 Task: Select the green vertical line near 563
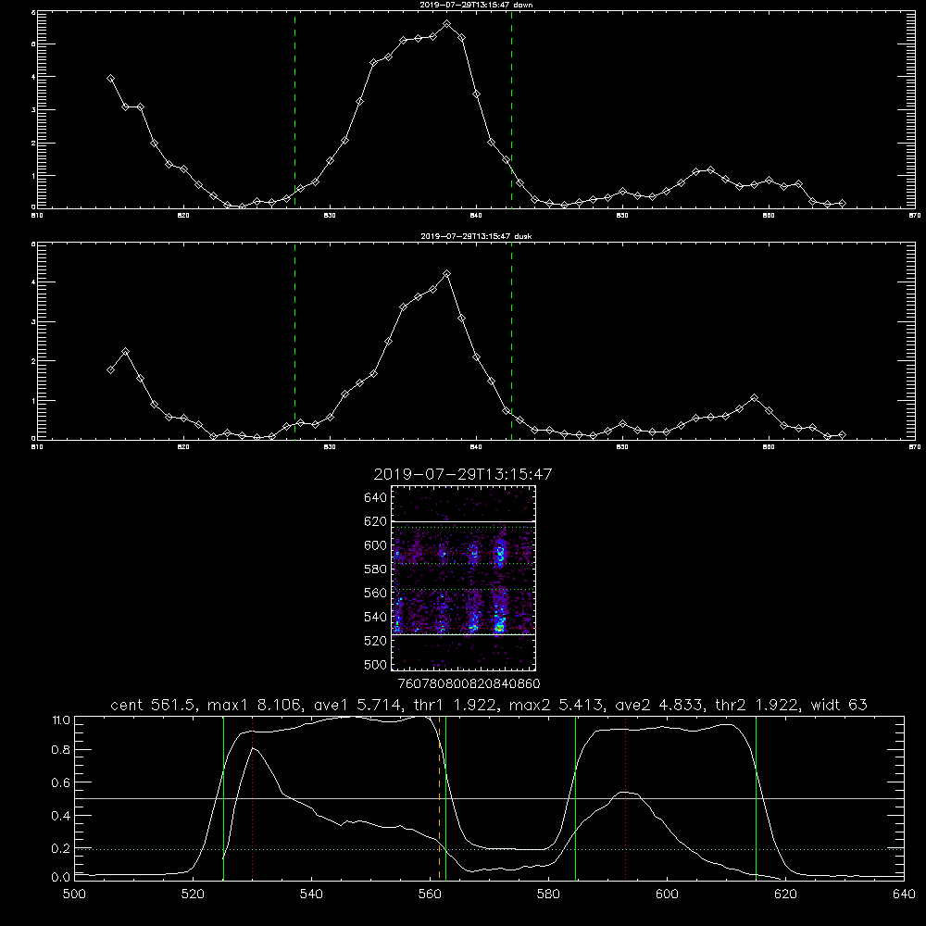pyautogui.click(x=446, y=797)
